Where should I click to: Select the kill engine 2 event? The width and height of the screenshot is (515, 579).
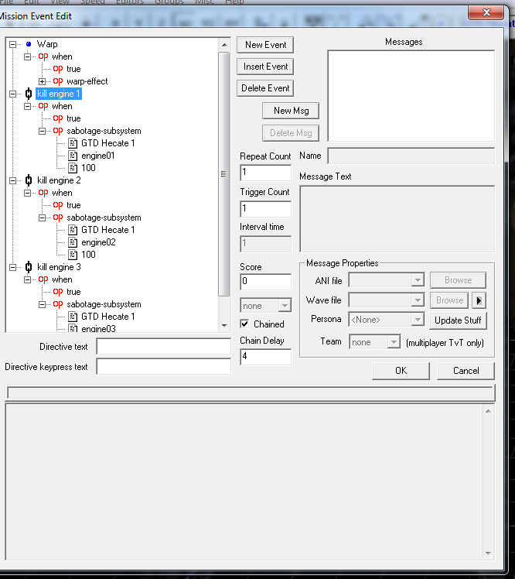point(59,180)
